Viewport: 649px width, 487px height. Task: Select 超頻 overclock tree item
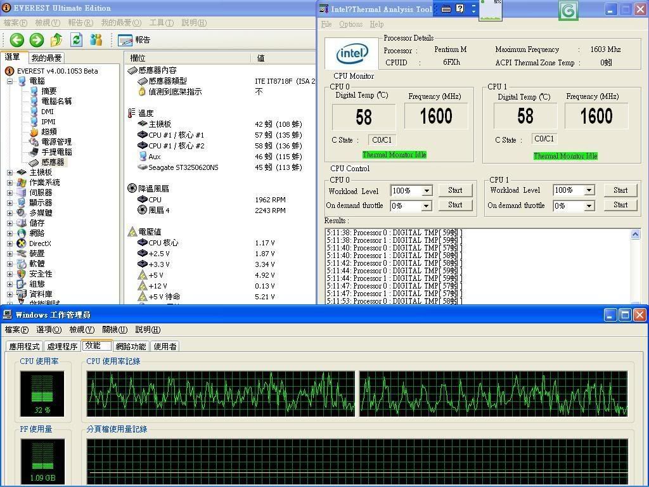pyautogui.click(x=49, y=132)
